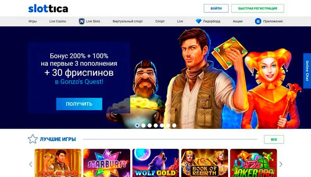Click the Войти login button
Image resolution: width=311 pixels, height=177 pixels.
[x=216, y=8]
